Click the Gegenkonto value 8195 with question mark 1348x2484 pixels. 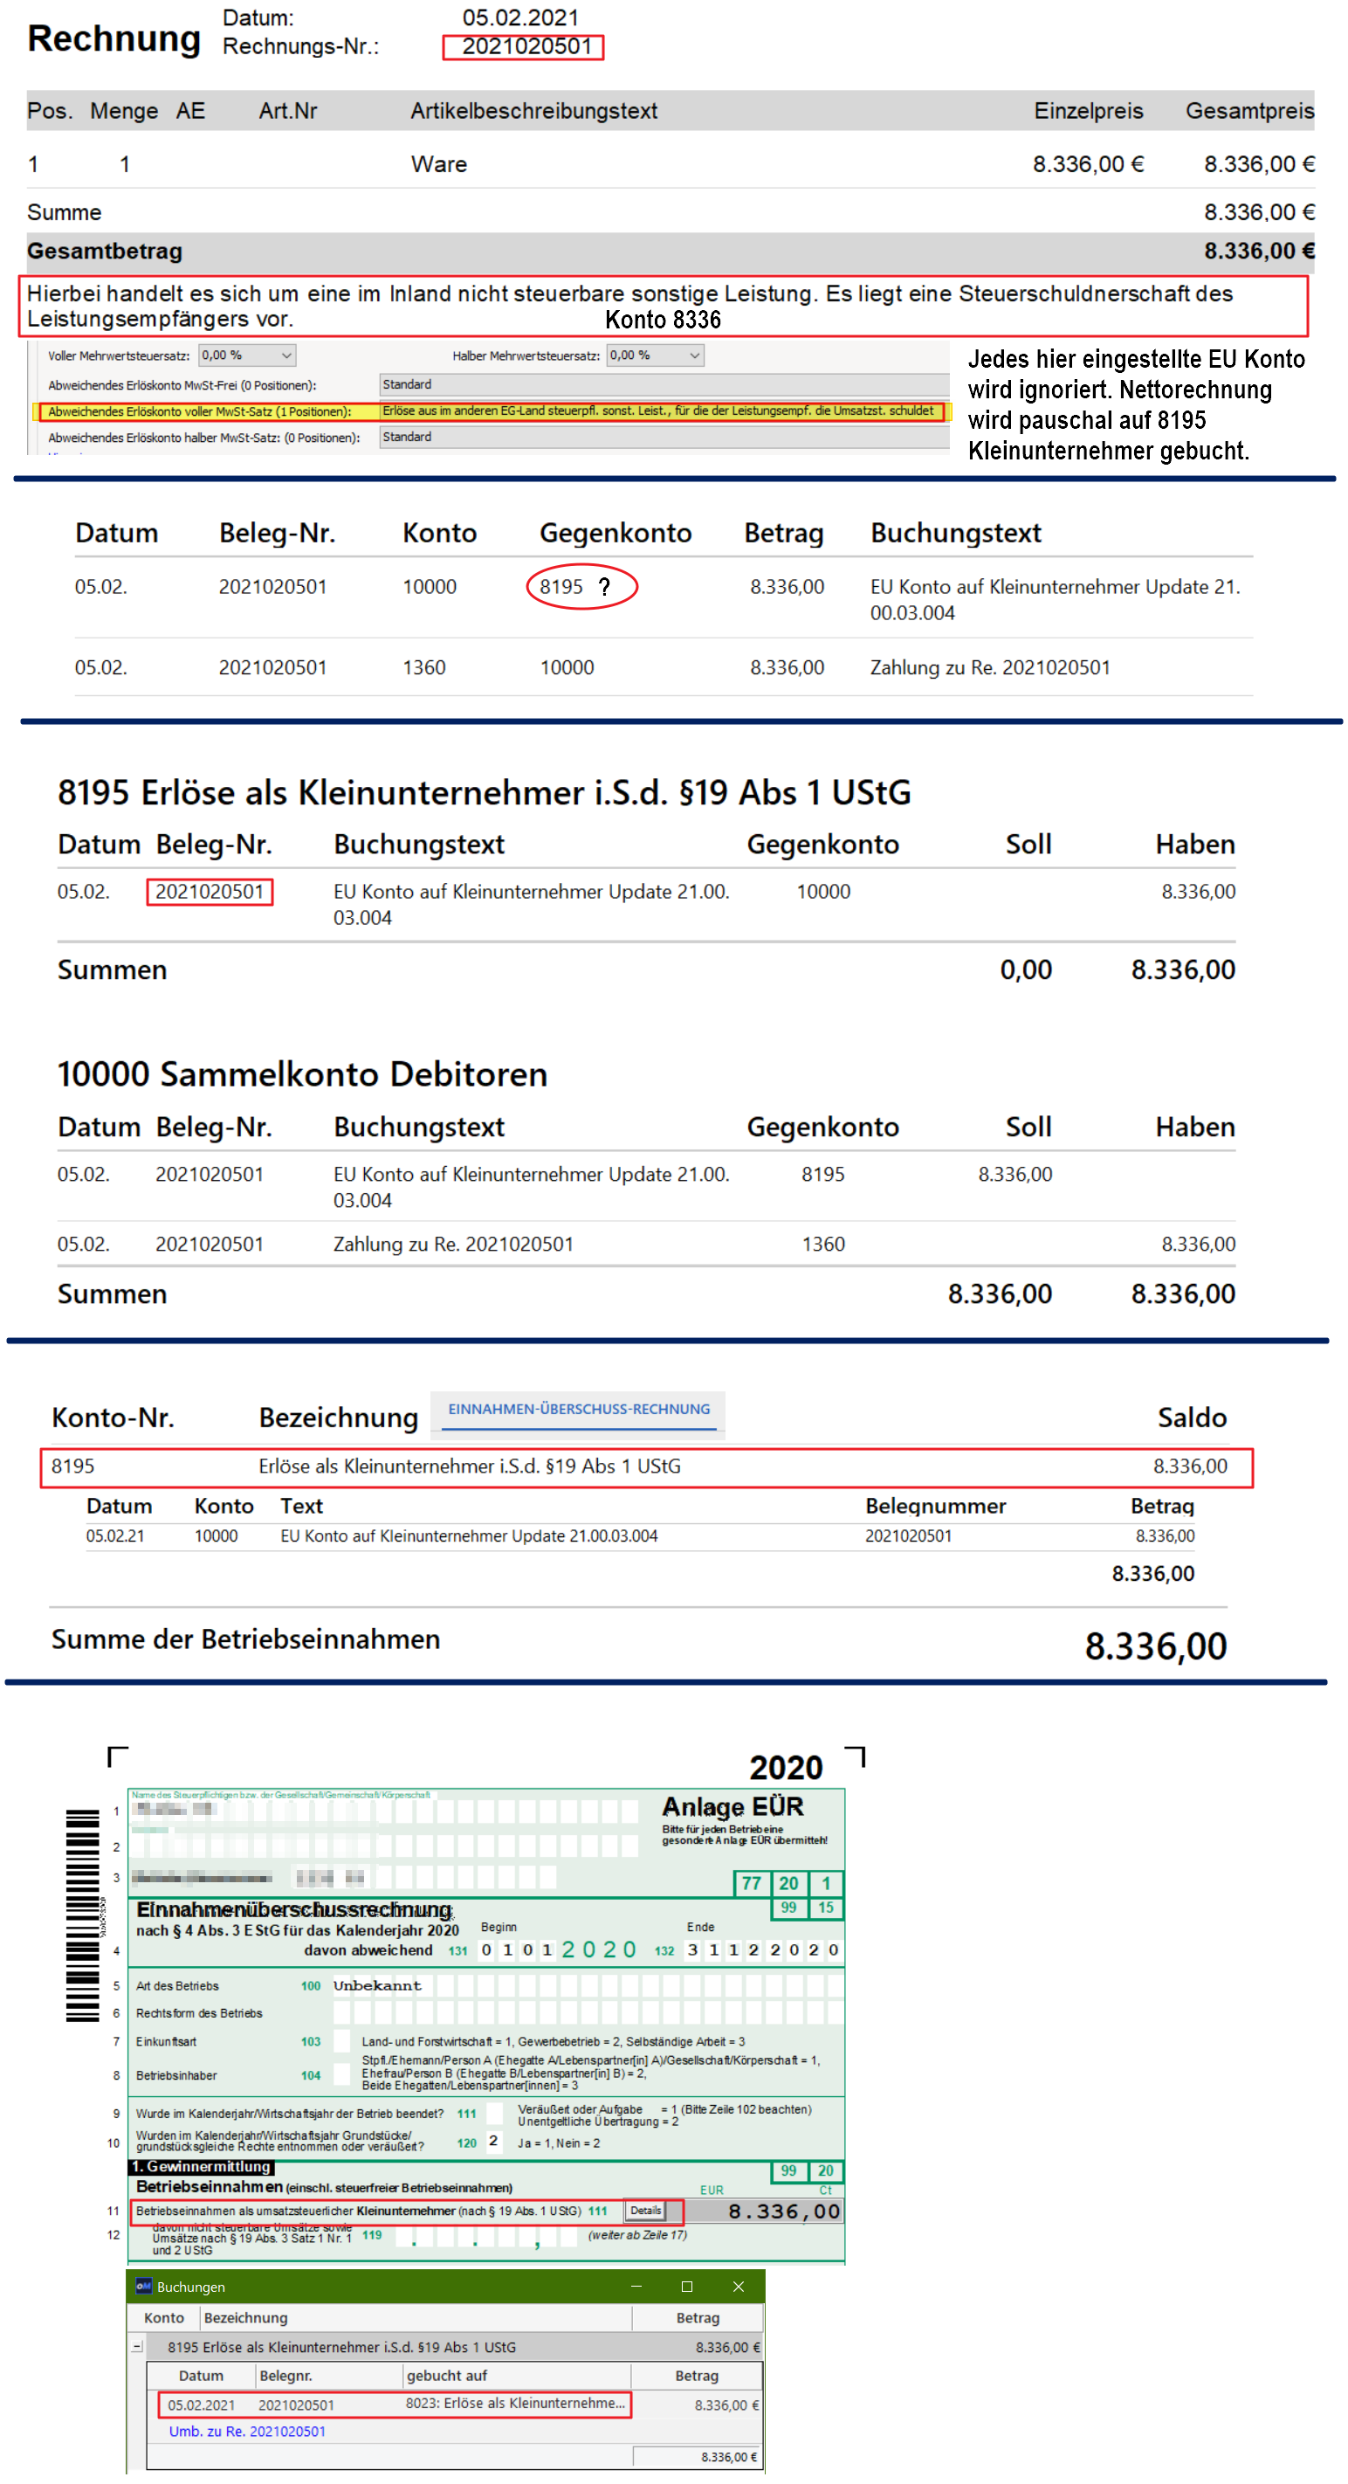pos(581,586)
